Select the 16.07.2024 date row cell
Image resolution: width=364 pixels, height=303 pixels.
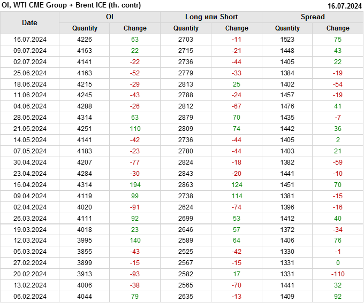click(30, 40)
